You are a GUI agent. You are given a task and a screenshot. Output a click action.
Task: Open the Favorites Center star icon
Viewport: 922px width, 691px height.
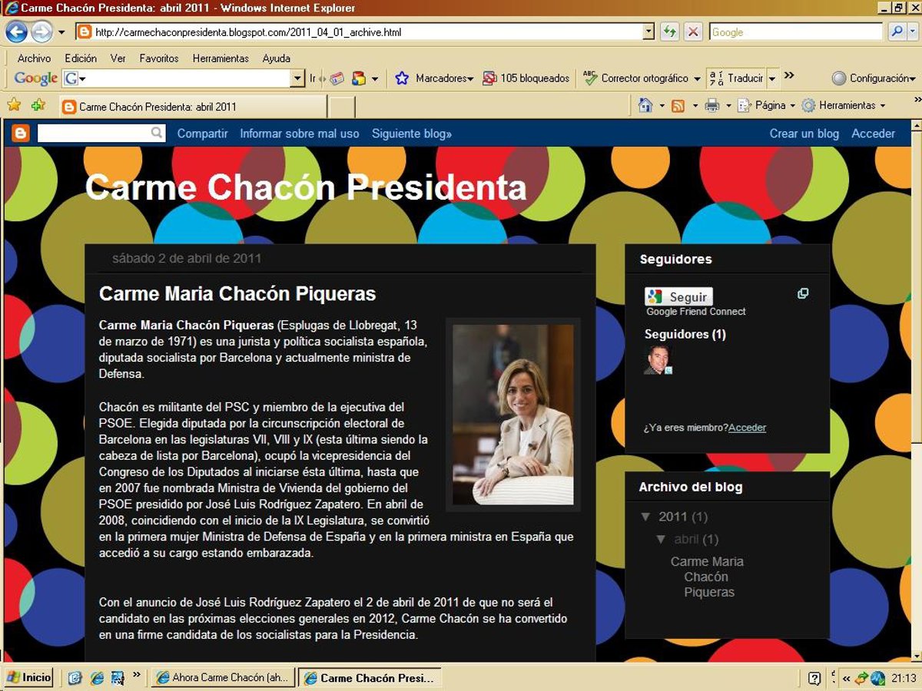(14, 105)
